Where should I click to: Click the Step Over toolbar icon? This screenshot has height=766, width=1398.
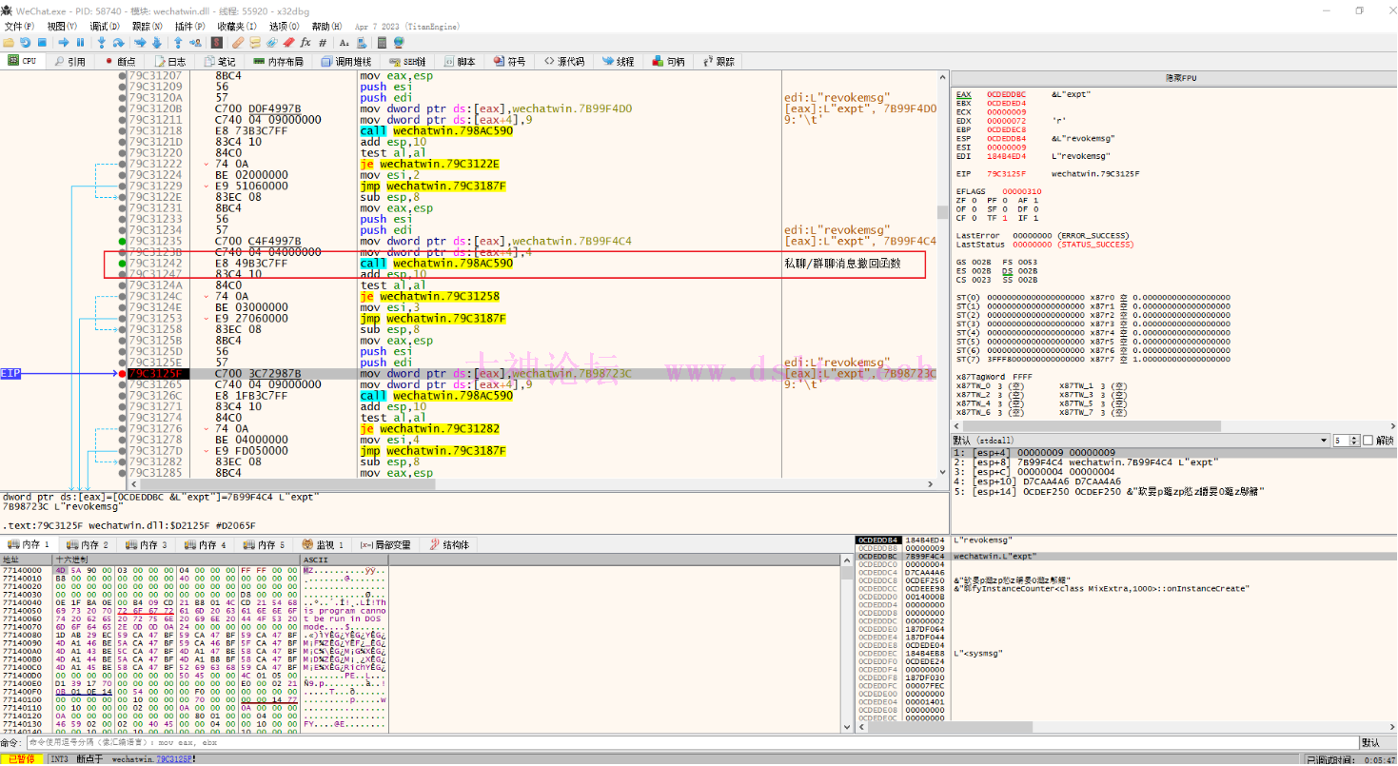click(x=118, y=43)
